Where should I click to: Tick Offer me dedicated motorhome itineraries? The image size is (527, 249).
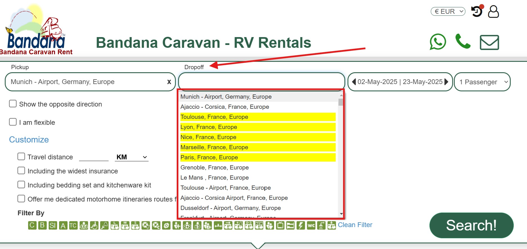coord(21,199)
